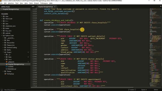Go to next tab with right arrow

[x=34, y=7]
